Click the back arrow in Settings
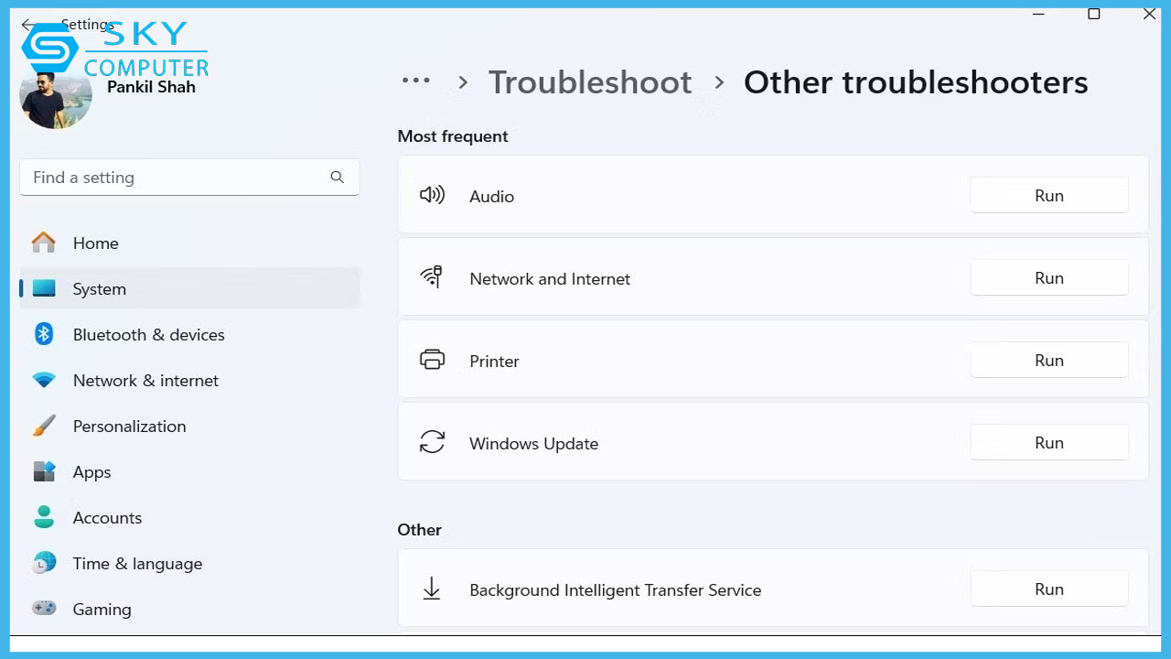 (28, 26)
